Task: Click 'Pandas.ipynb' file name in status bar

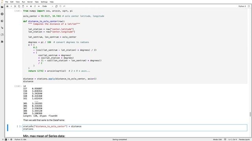Action: tap(244, 139)
